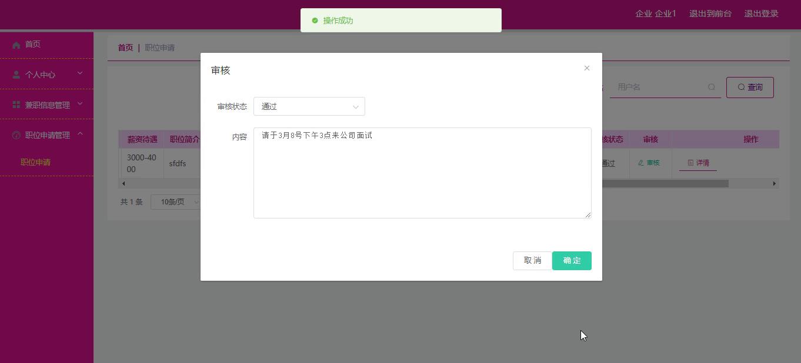The height and width of the screenshot is (363, 801).
Task: Collapse the 职位申请管理 menu chevron
Action: 80,134
